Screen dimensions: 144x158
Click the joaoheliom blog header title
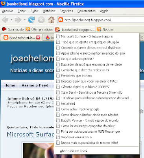pyautogui.click(x=32, y=58)
